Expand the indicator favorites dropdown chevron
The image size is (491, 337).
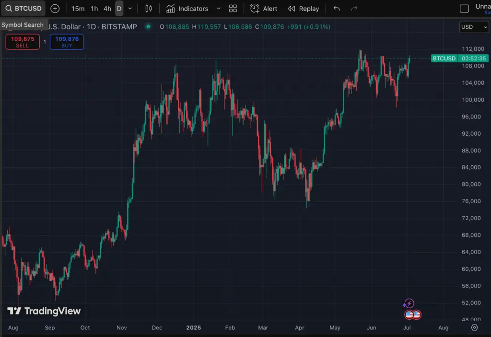click(x=219, y=9)
